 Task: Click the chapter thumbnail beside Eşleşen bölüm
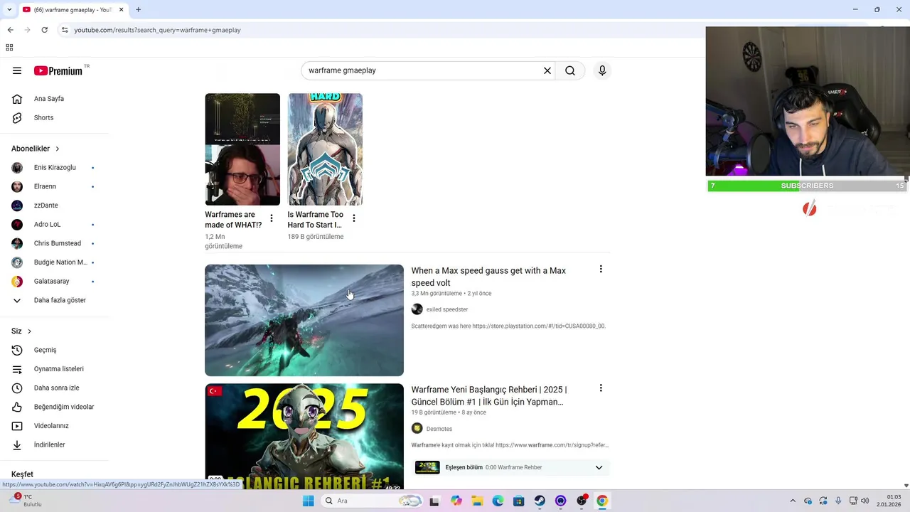coord(427,467)
